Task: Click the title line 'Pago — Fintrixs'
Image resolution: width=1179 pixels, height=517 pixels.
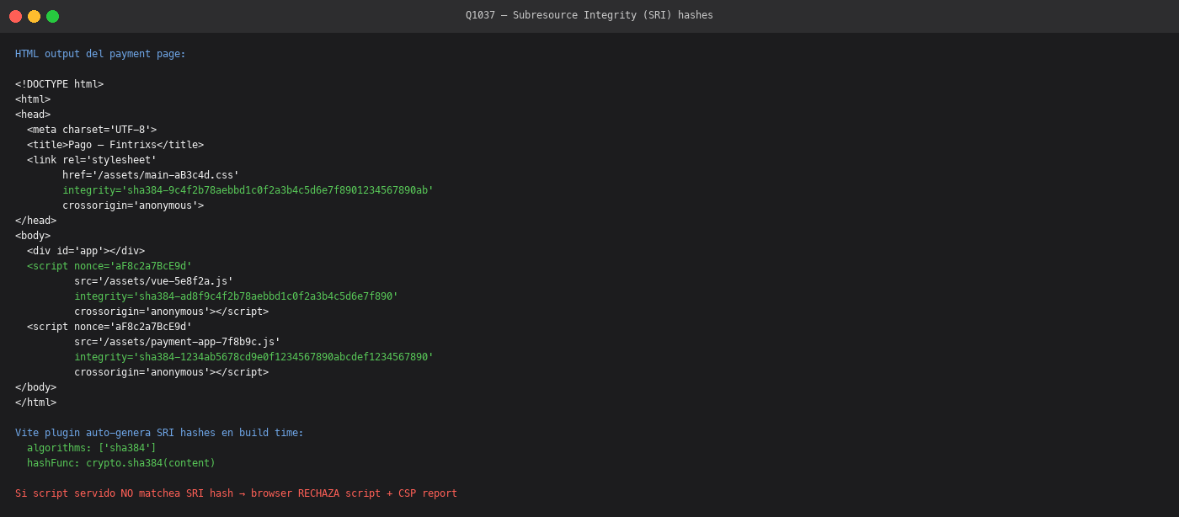Action: click(x=115, y=145)
